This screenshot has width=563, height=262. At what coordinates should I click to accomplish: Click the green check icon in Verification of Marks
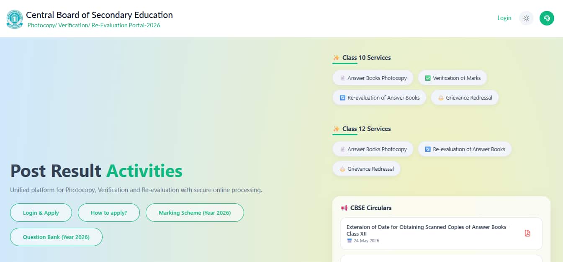pyautogui.click(x=428, y=78)
